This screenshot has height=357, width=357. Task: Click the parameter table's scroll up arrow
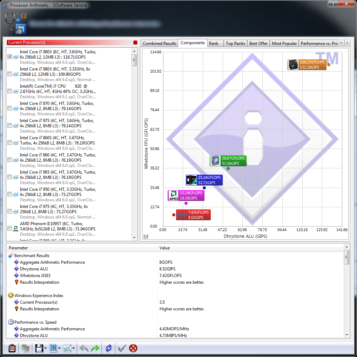346,247
